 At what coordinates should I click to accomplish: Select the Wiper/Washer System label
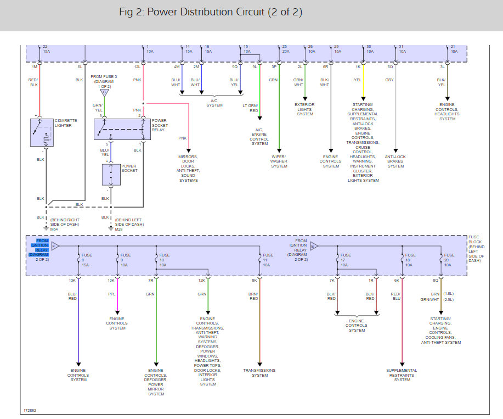(279, 163)
